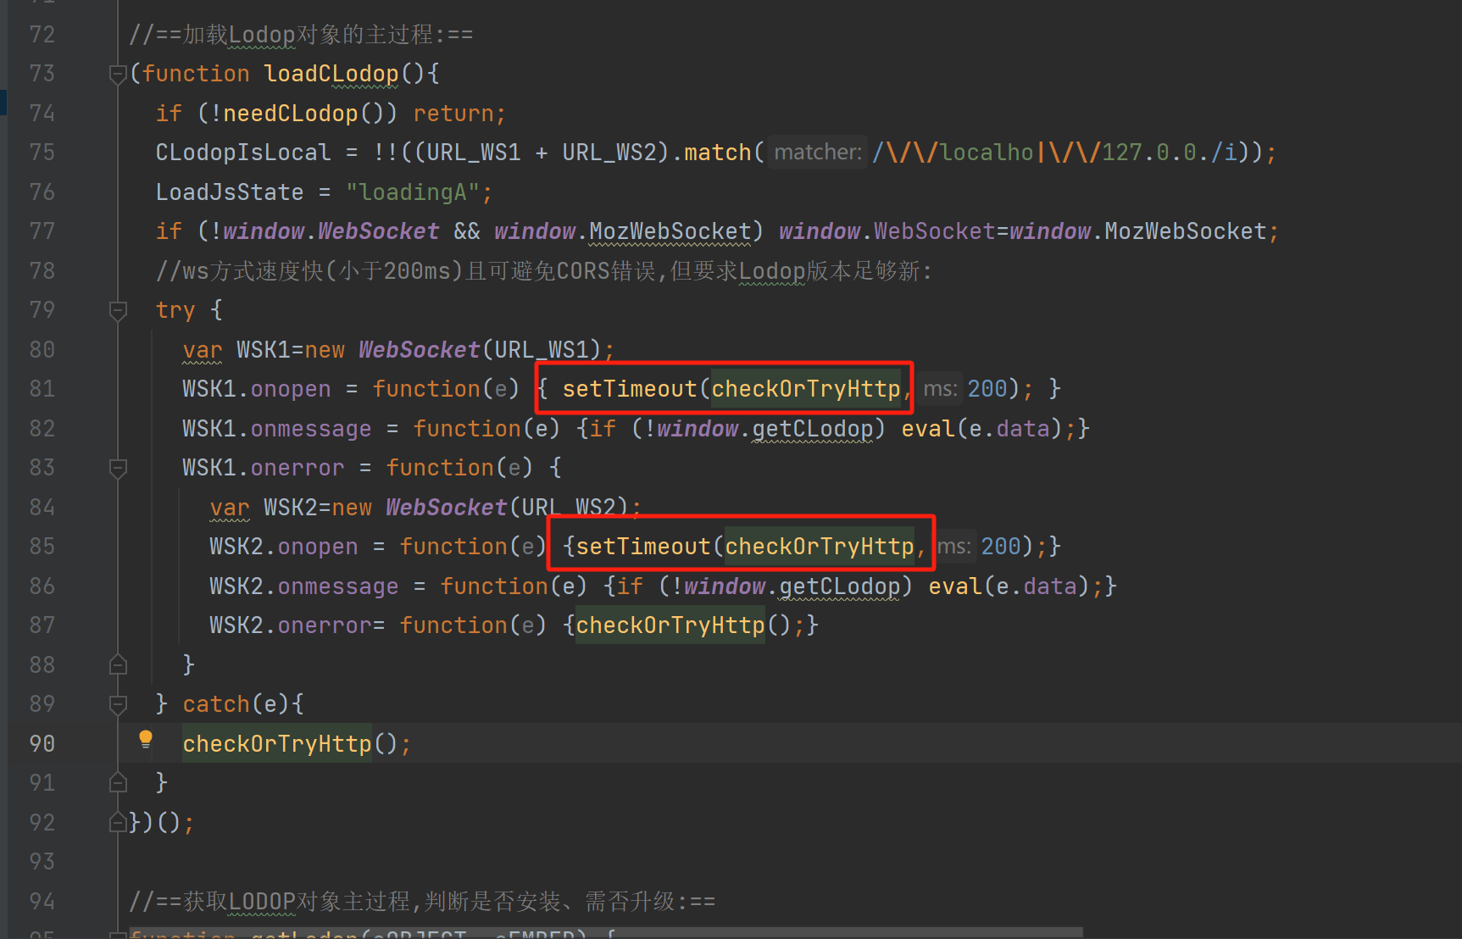Collapse the WSK1.onerror function fold marker
Viewport: 1462px width, 939px height.
(x=118, y=469)
